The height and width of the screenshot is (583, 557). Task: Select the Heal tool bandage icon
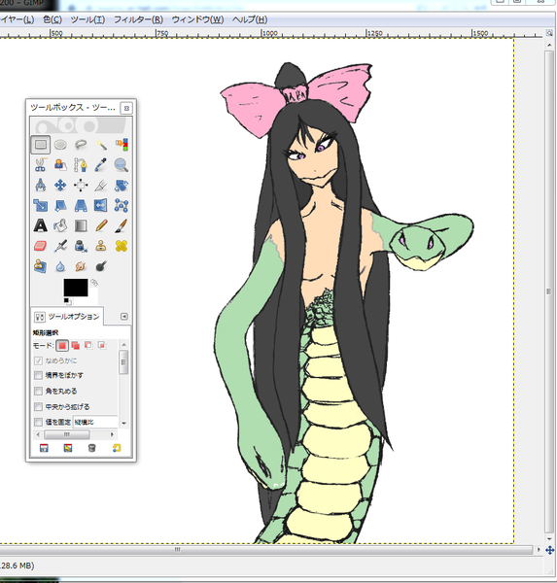122,246
